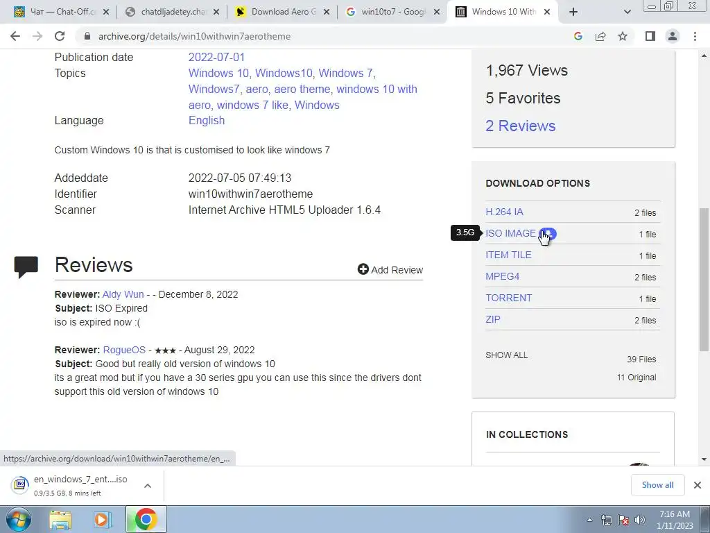
Task: Click the Reviews speech bubble icon
Action: [26, 266]
